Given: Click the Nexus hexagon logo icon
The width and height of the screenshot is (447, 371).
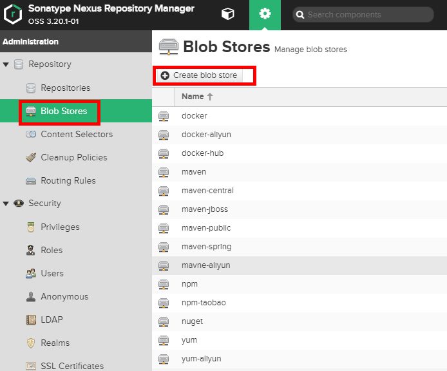Looking at the screenshot, I should pyautogui.click(x=13, y=14).
